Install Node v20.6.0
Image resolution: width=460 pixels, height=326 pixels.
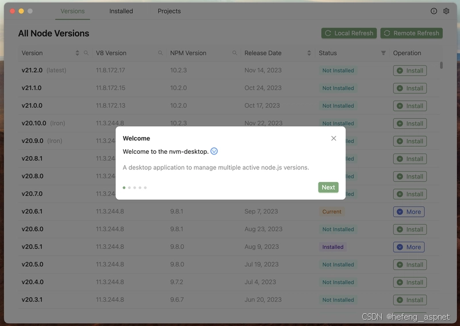pyautogui.click(x=410, y=230)
